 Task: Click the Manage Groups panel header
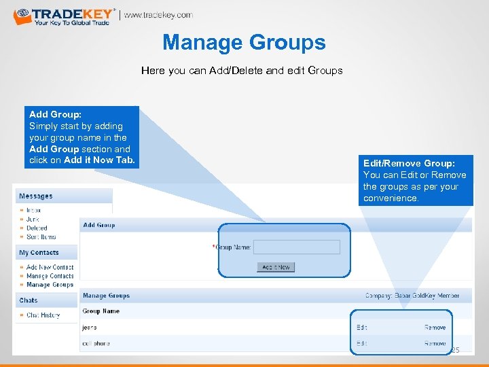click(276, 296)
